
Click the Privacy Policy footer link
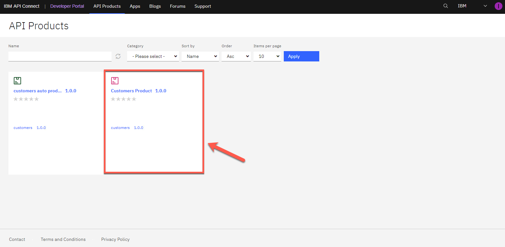[x=115, y=239]
